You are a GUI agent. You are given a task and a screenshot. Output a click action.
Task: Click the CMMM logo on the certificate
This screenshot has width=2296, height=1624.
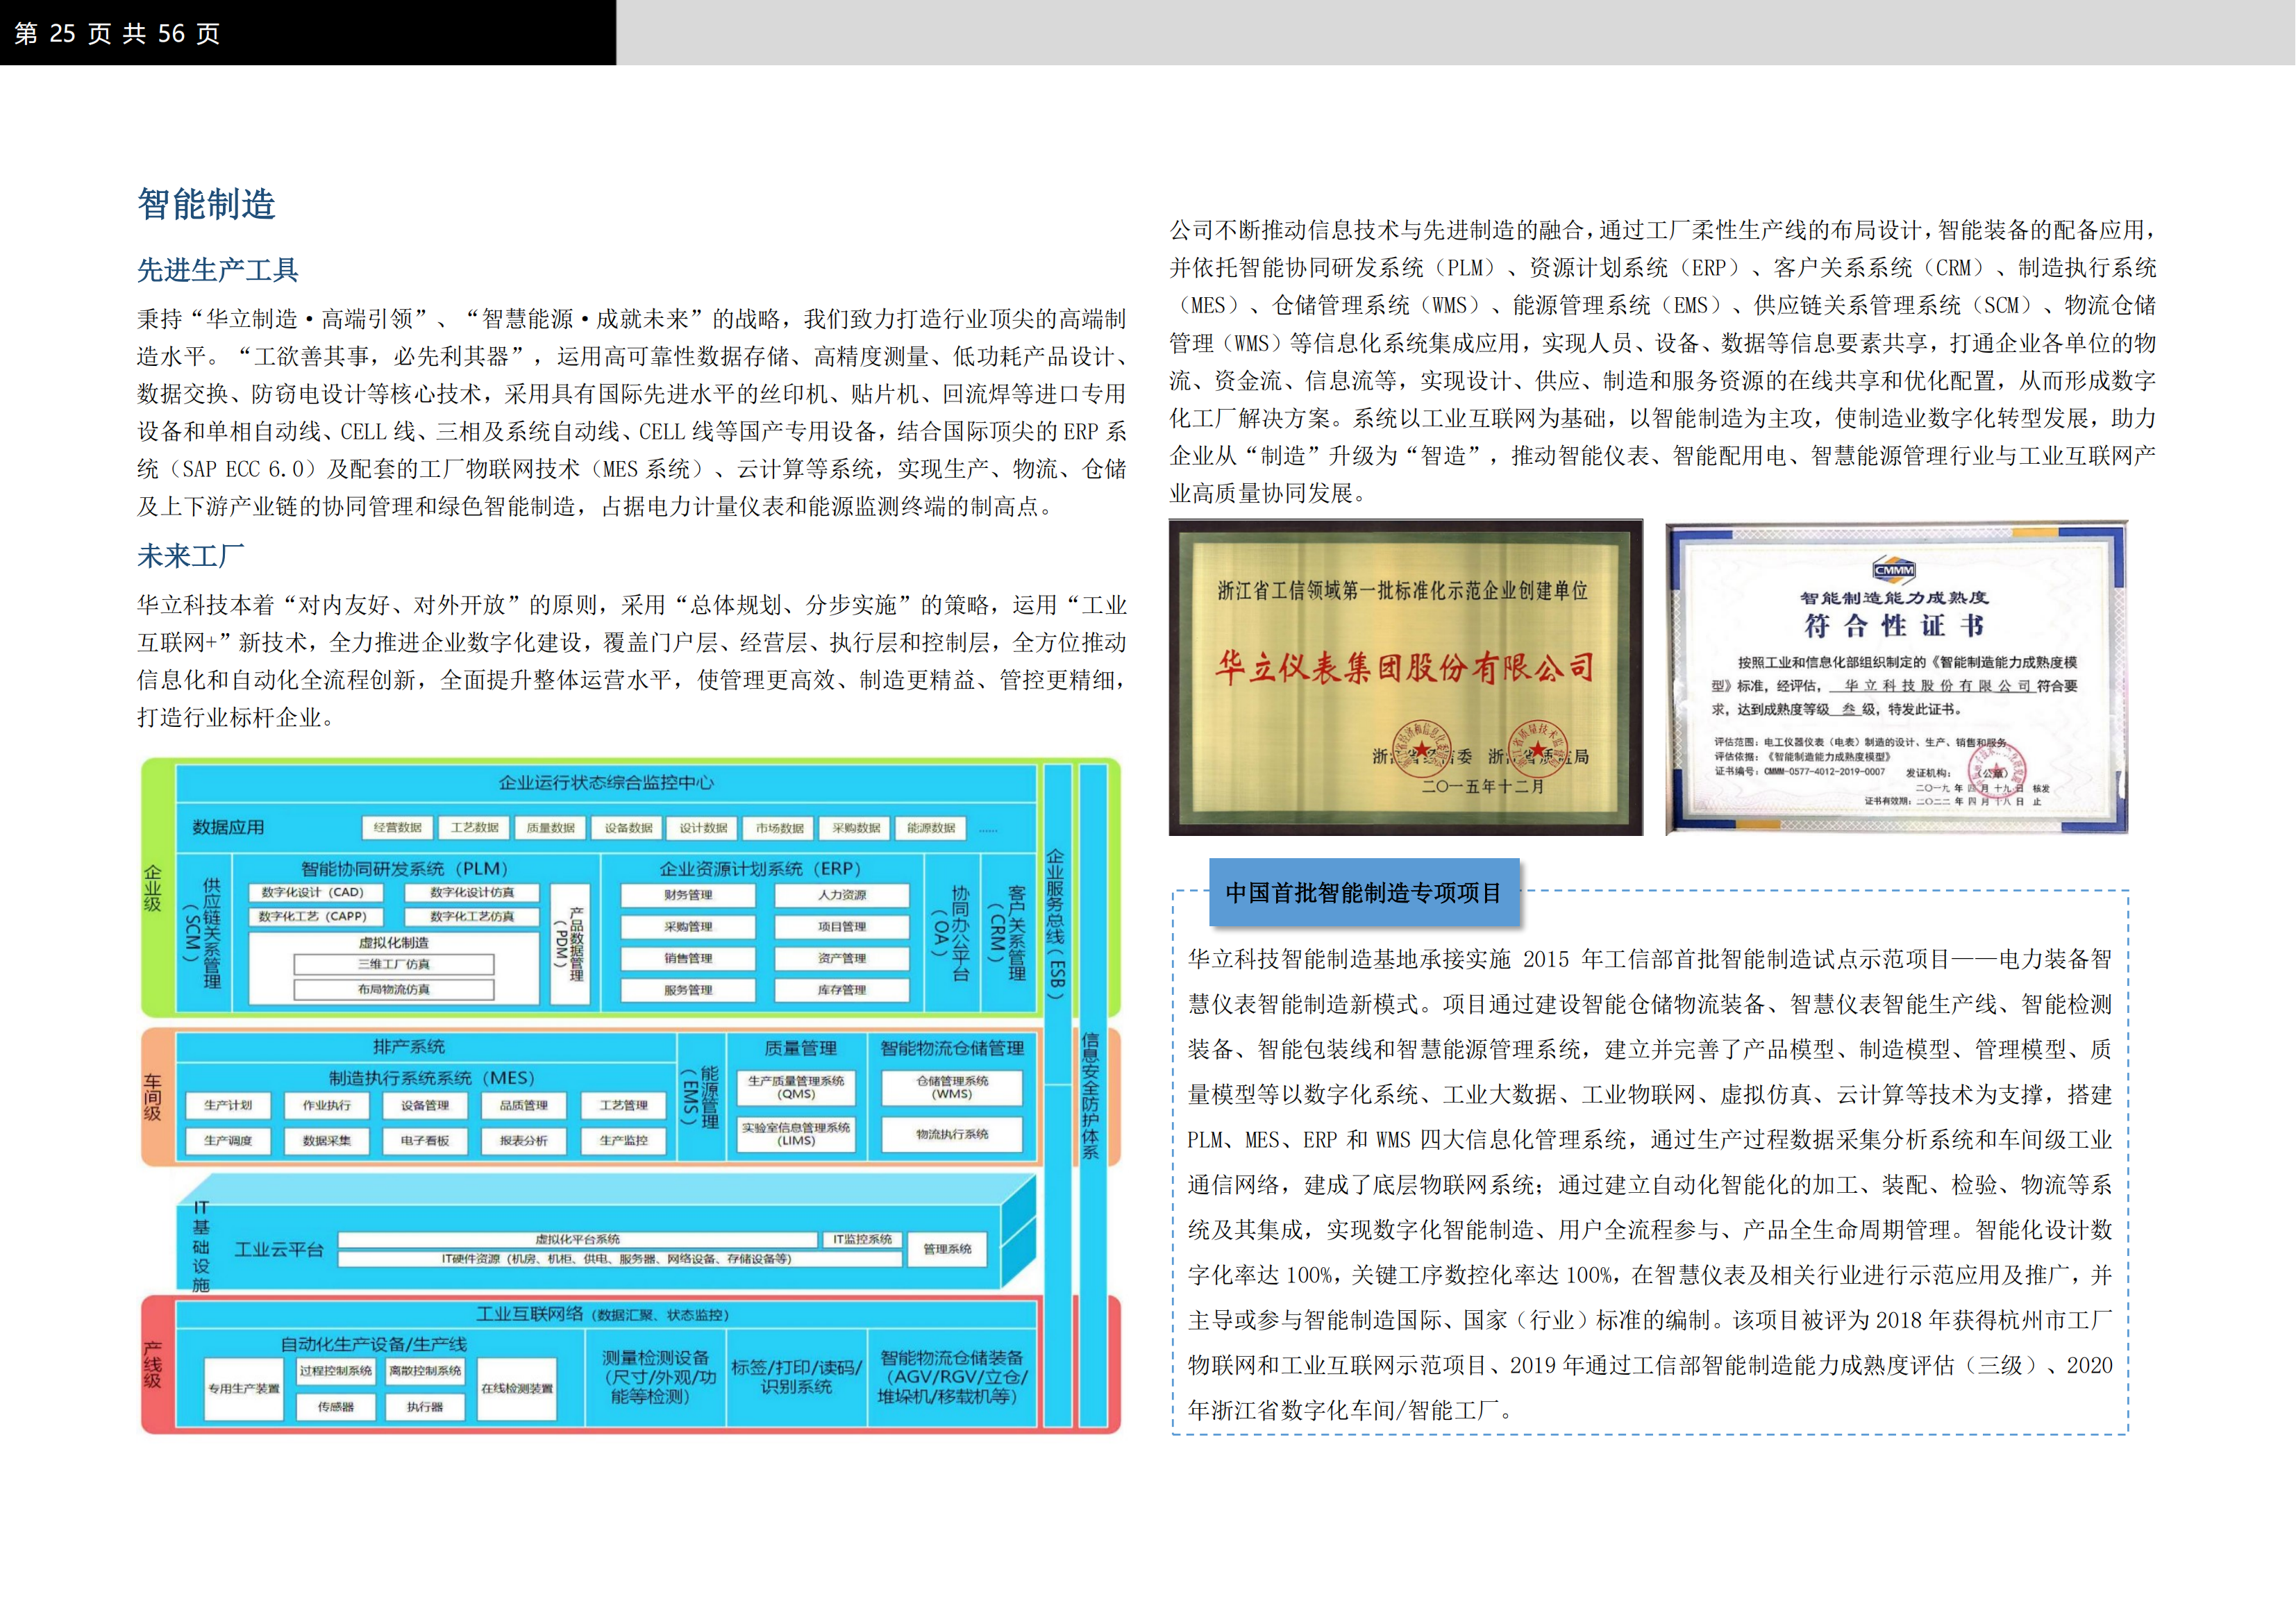(1893, 570)
